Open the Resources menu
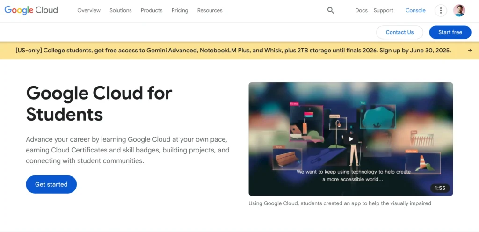 (x=210, y=10)
